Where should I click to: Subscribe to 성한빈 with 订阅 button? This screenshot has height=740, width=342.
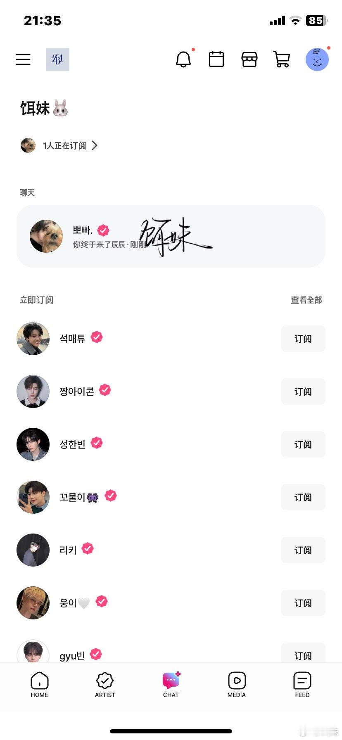coord(303,444)
